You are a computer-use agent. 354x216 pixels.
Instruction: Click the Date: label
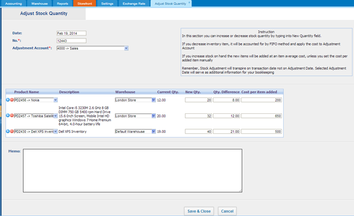click(x=17, y=33)
